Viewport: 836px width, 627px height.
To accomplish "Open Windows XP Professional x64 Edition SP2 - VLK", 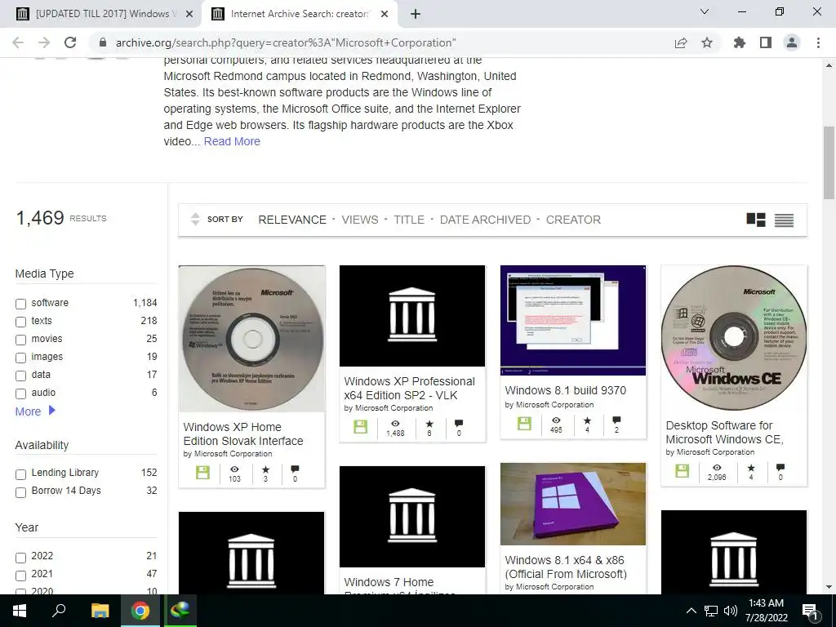I will [x=410, y=388].
